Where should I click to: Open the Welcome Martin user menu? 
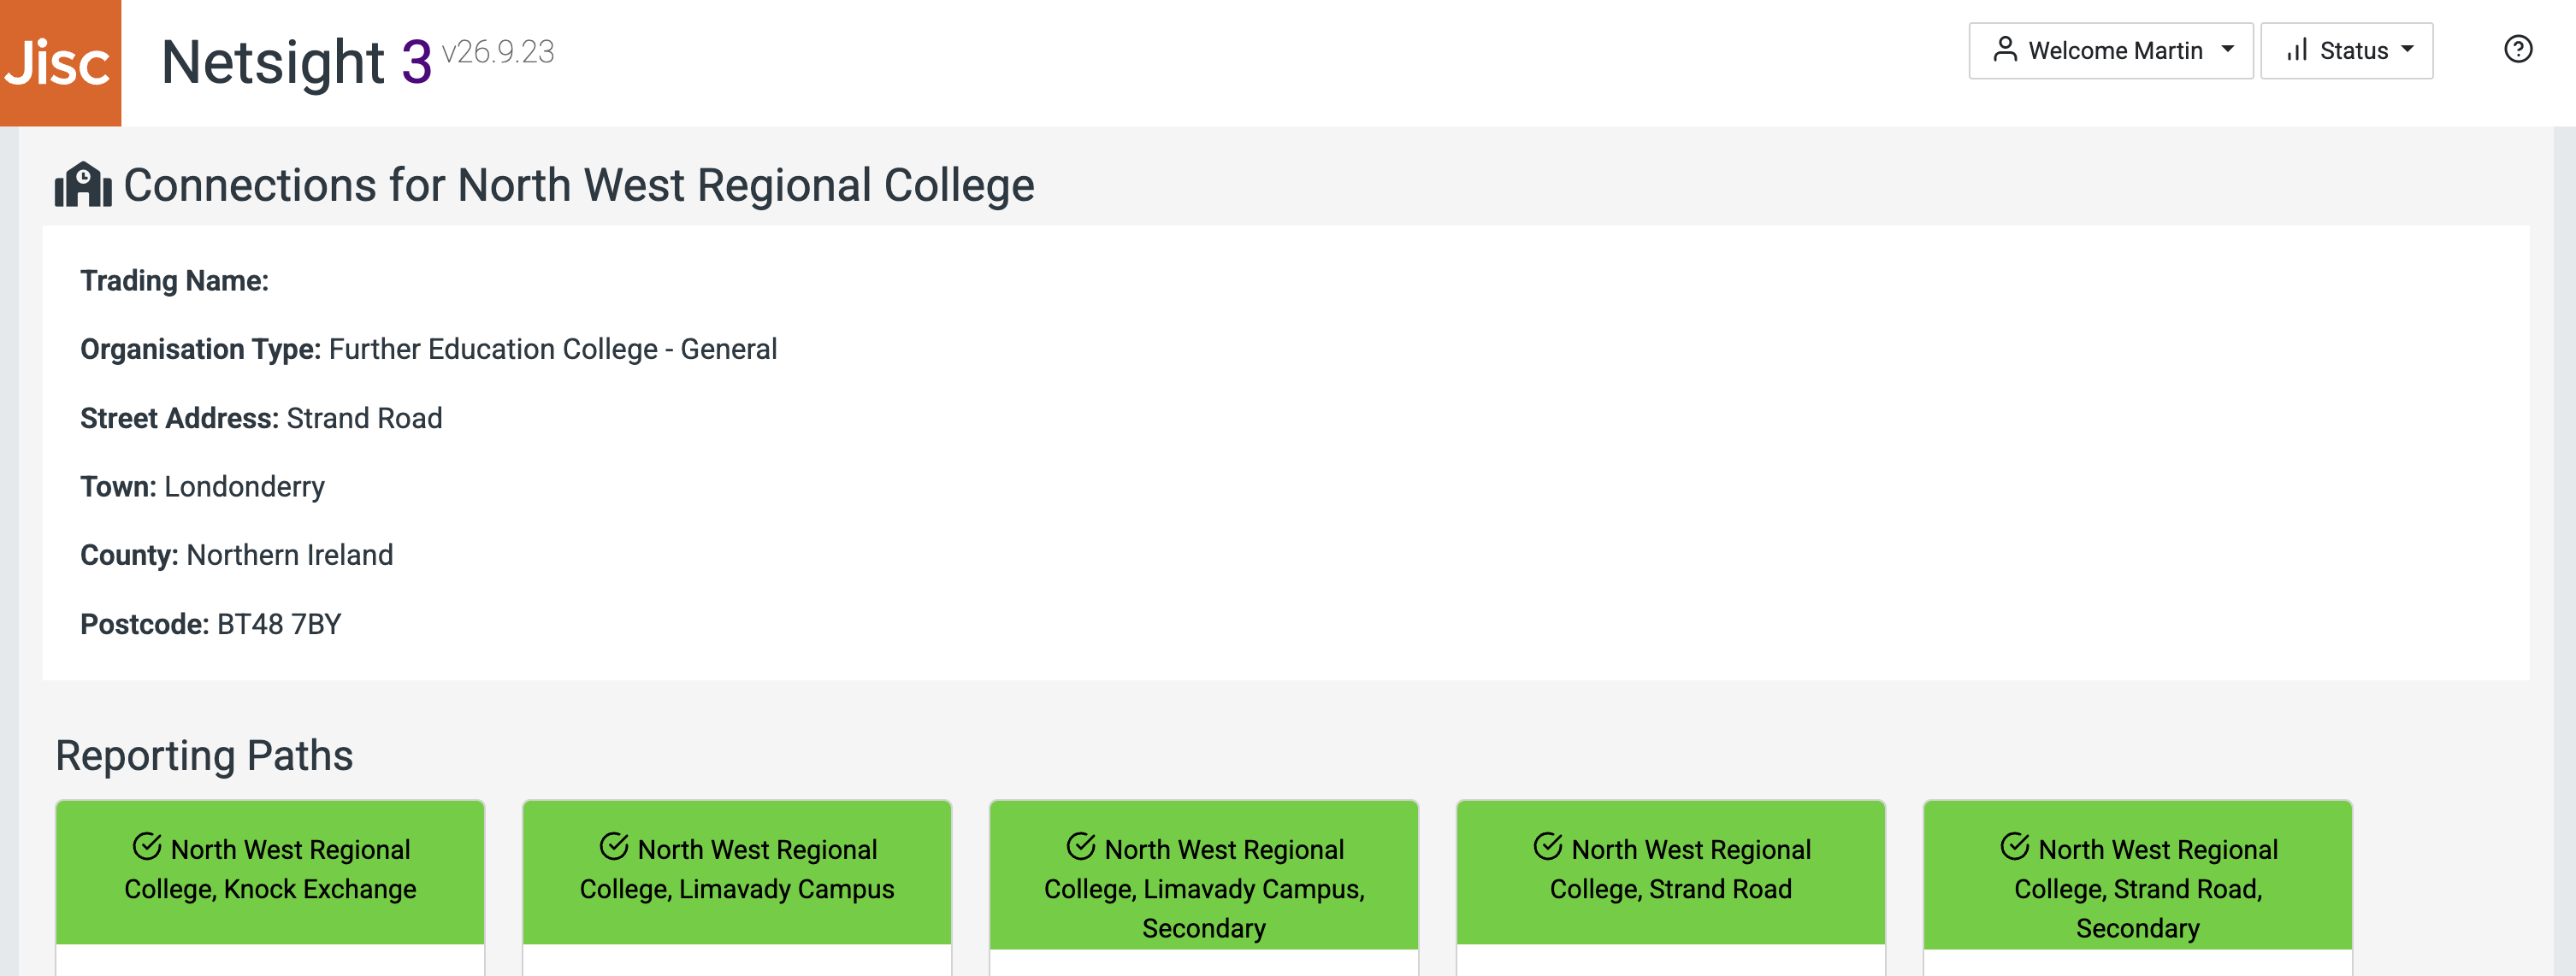[x=2110, y=51]
